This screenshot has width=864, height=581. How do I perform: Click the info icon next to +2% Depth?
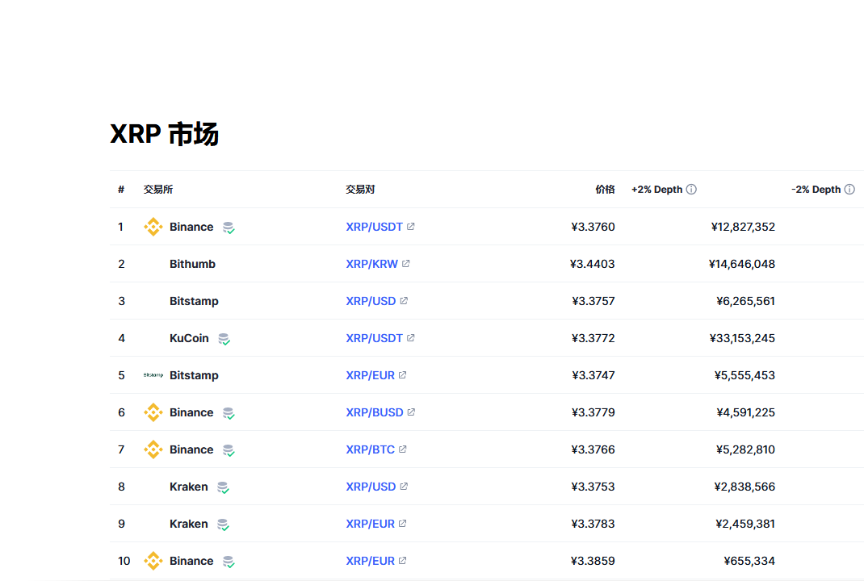pyautogui.click(x=691, y=190)
